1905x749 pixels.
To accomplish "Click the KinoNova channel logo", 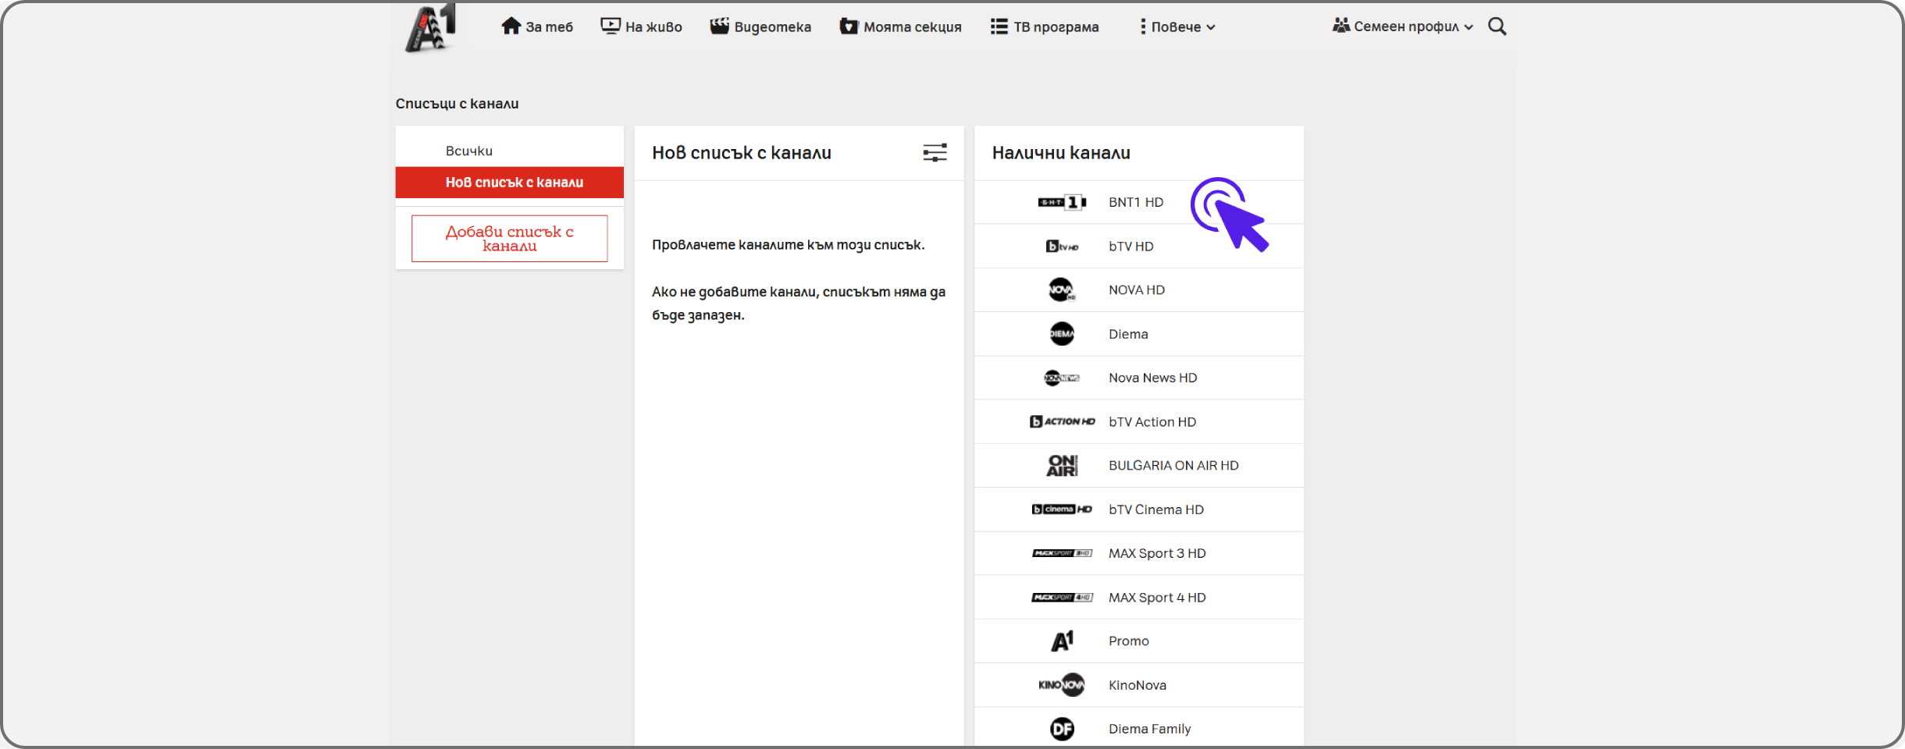I will click(1062, 685).
